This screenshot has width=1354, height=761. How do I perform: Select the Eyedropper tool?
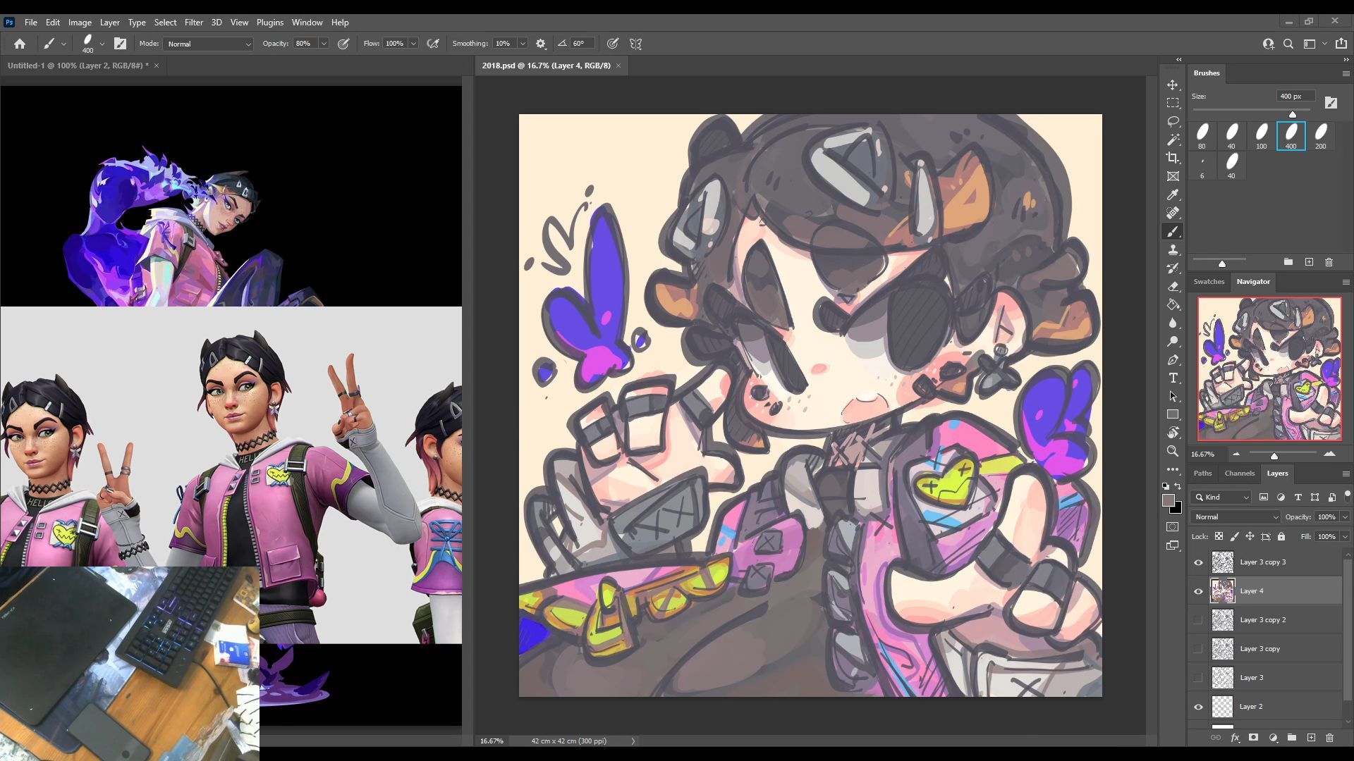(1173, 194)
